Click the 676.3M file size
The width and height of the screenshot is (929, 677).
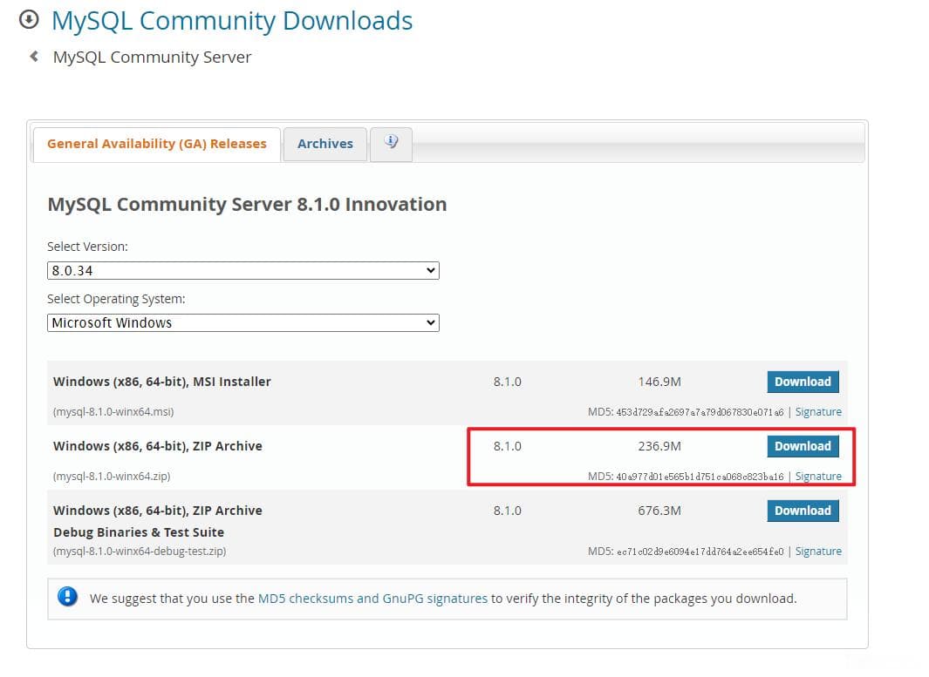(659, 511)
